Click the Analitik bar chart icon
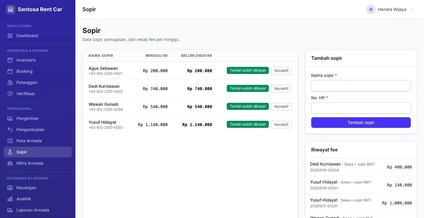This screenshot has width=424, height=218. coord(10,199)
